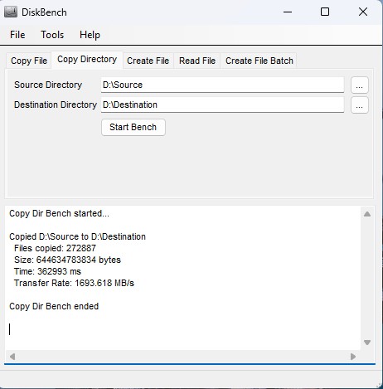The width and height of the screenshot is (383, 389).
Task: Click the 'Copy Dir Bench ended' line
Action: click(x=54, y=306)
